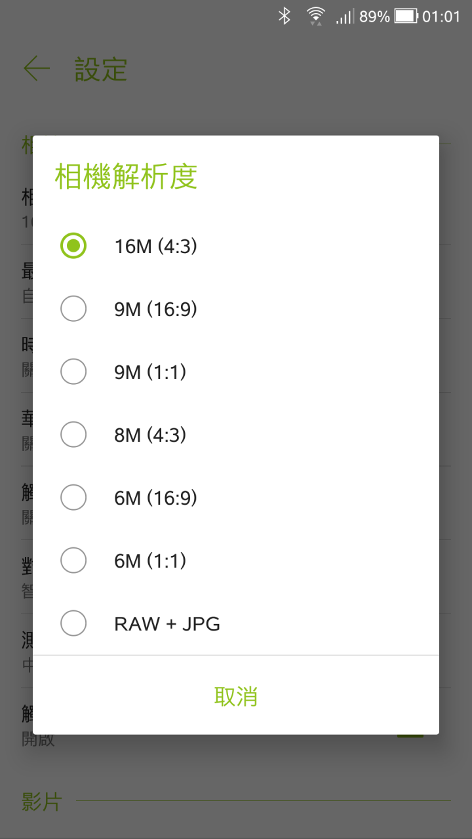The height and width of the screenshot is (839, 472).
Task: Tap the Bluetooth status bar icon
Action: tap(284, 16)
